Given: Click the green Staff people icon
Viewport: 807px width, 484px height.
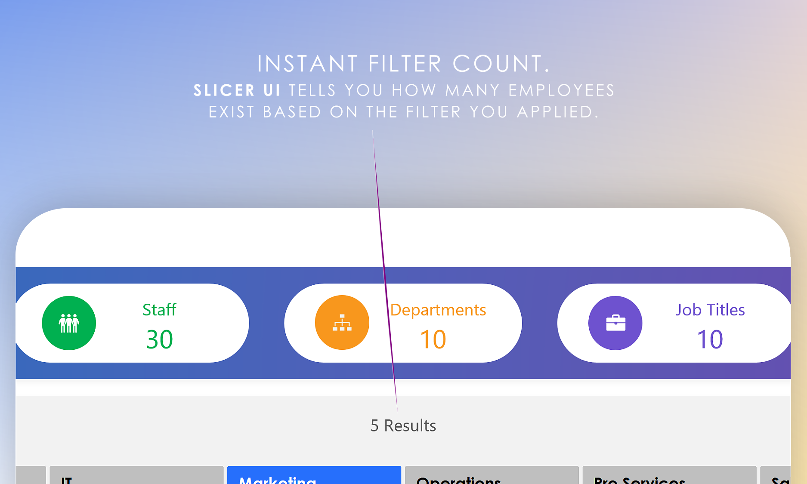Looking at the screenshot, I should [69, 323].
